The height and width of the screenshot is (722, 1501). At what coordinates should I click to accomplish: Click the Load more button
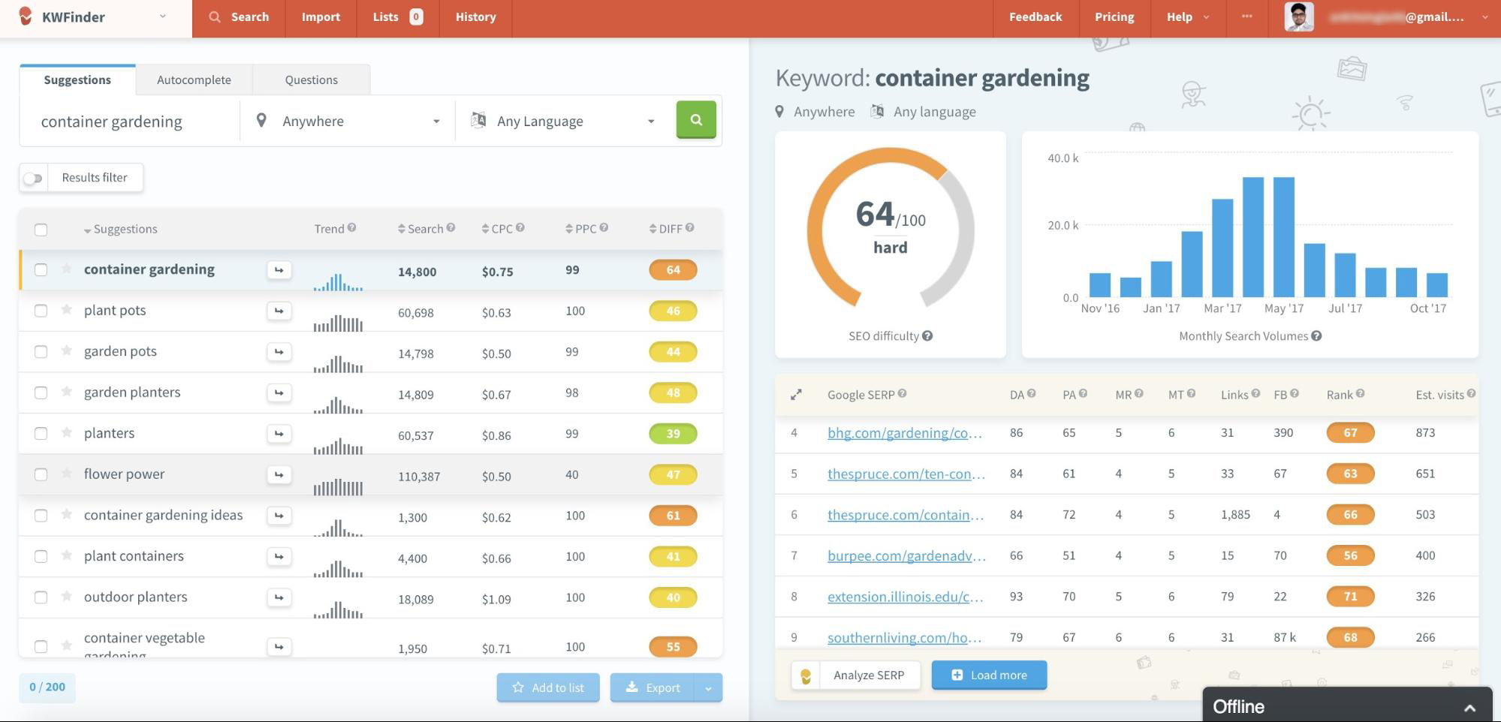[x=988, y=675]
